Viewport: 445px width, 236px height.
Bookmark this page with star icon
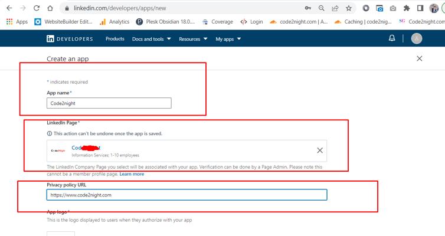(x=349, y=8)
